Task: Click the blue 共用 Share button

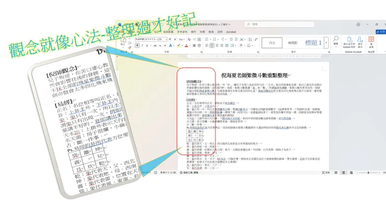Action: (x=381, y=32)
